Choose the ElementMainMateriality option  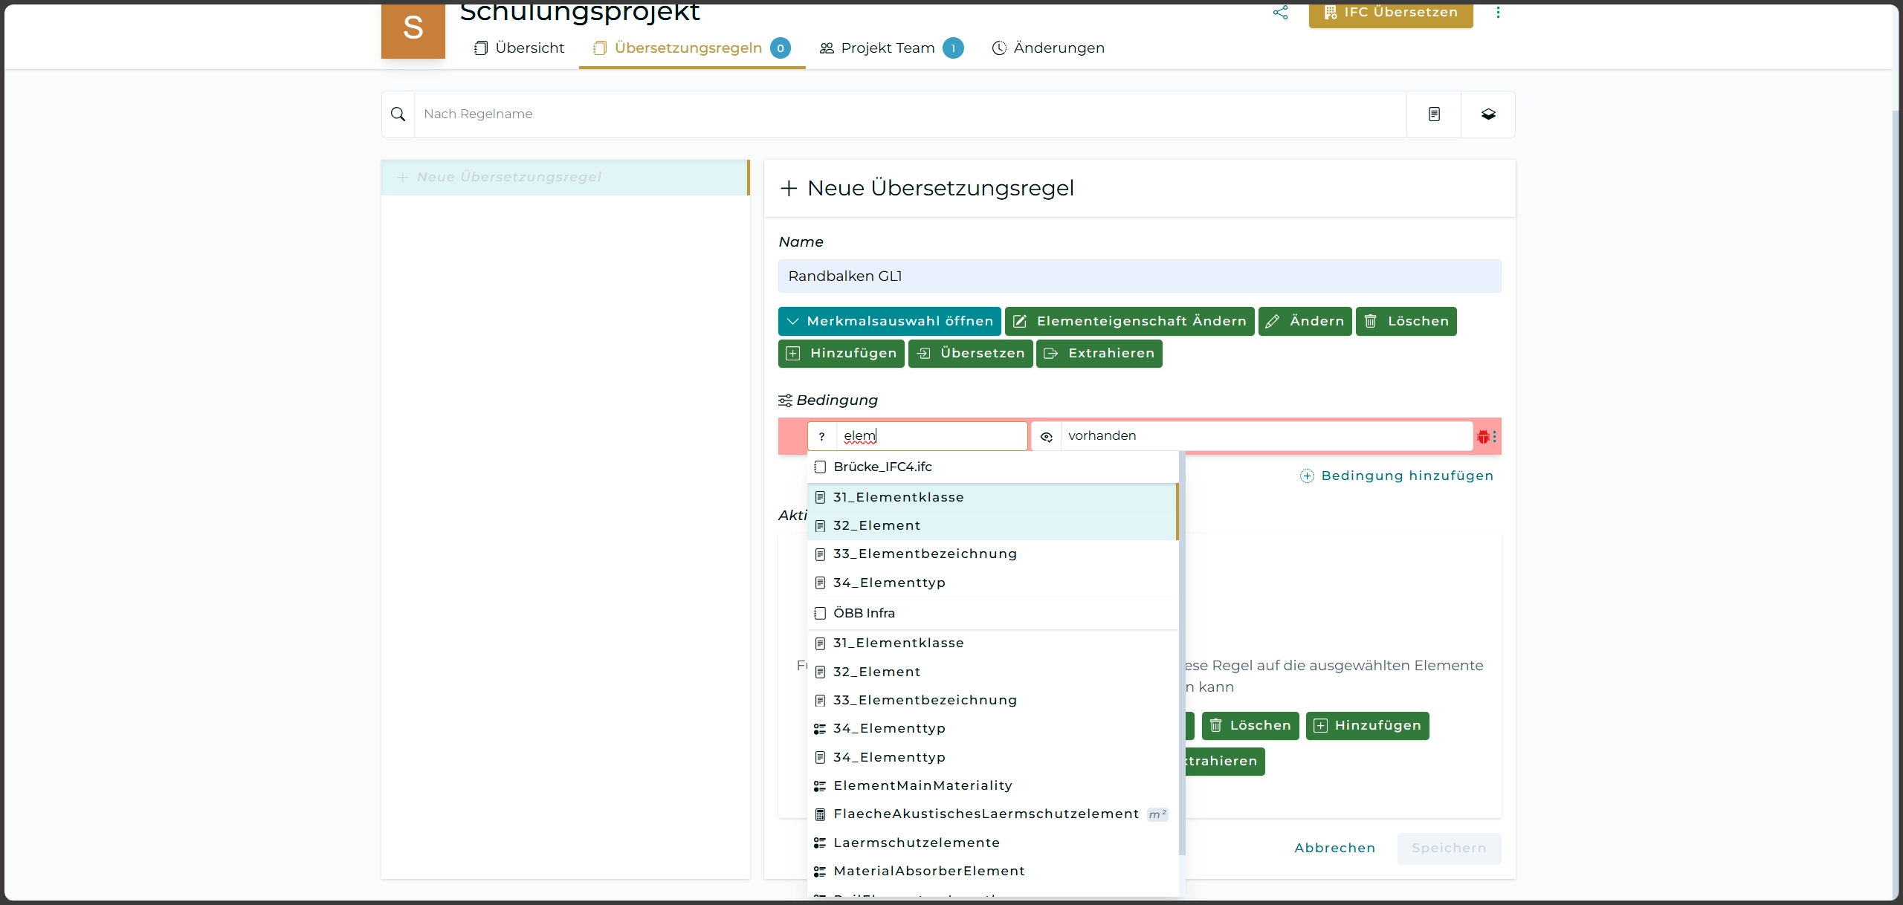tap(923, 786)
